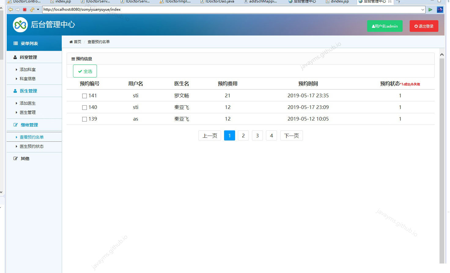Tick the checkbox for appointment 139
Image resolution: width=450 pixels, height=273 pixels.
(x=85, y=119)
